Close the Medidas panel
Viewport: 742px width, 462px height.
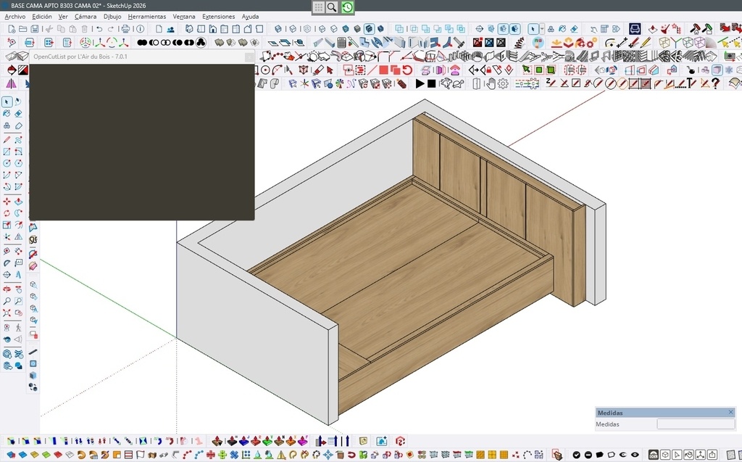pyautogui.click(x=730, y=413)
